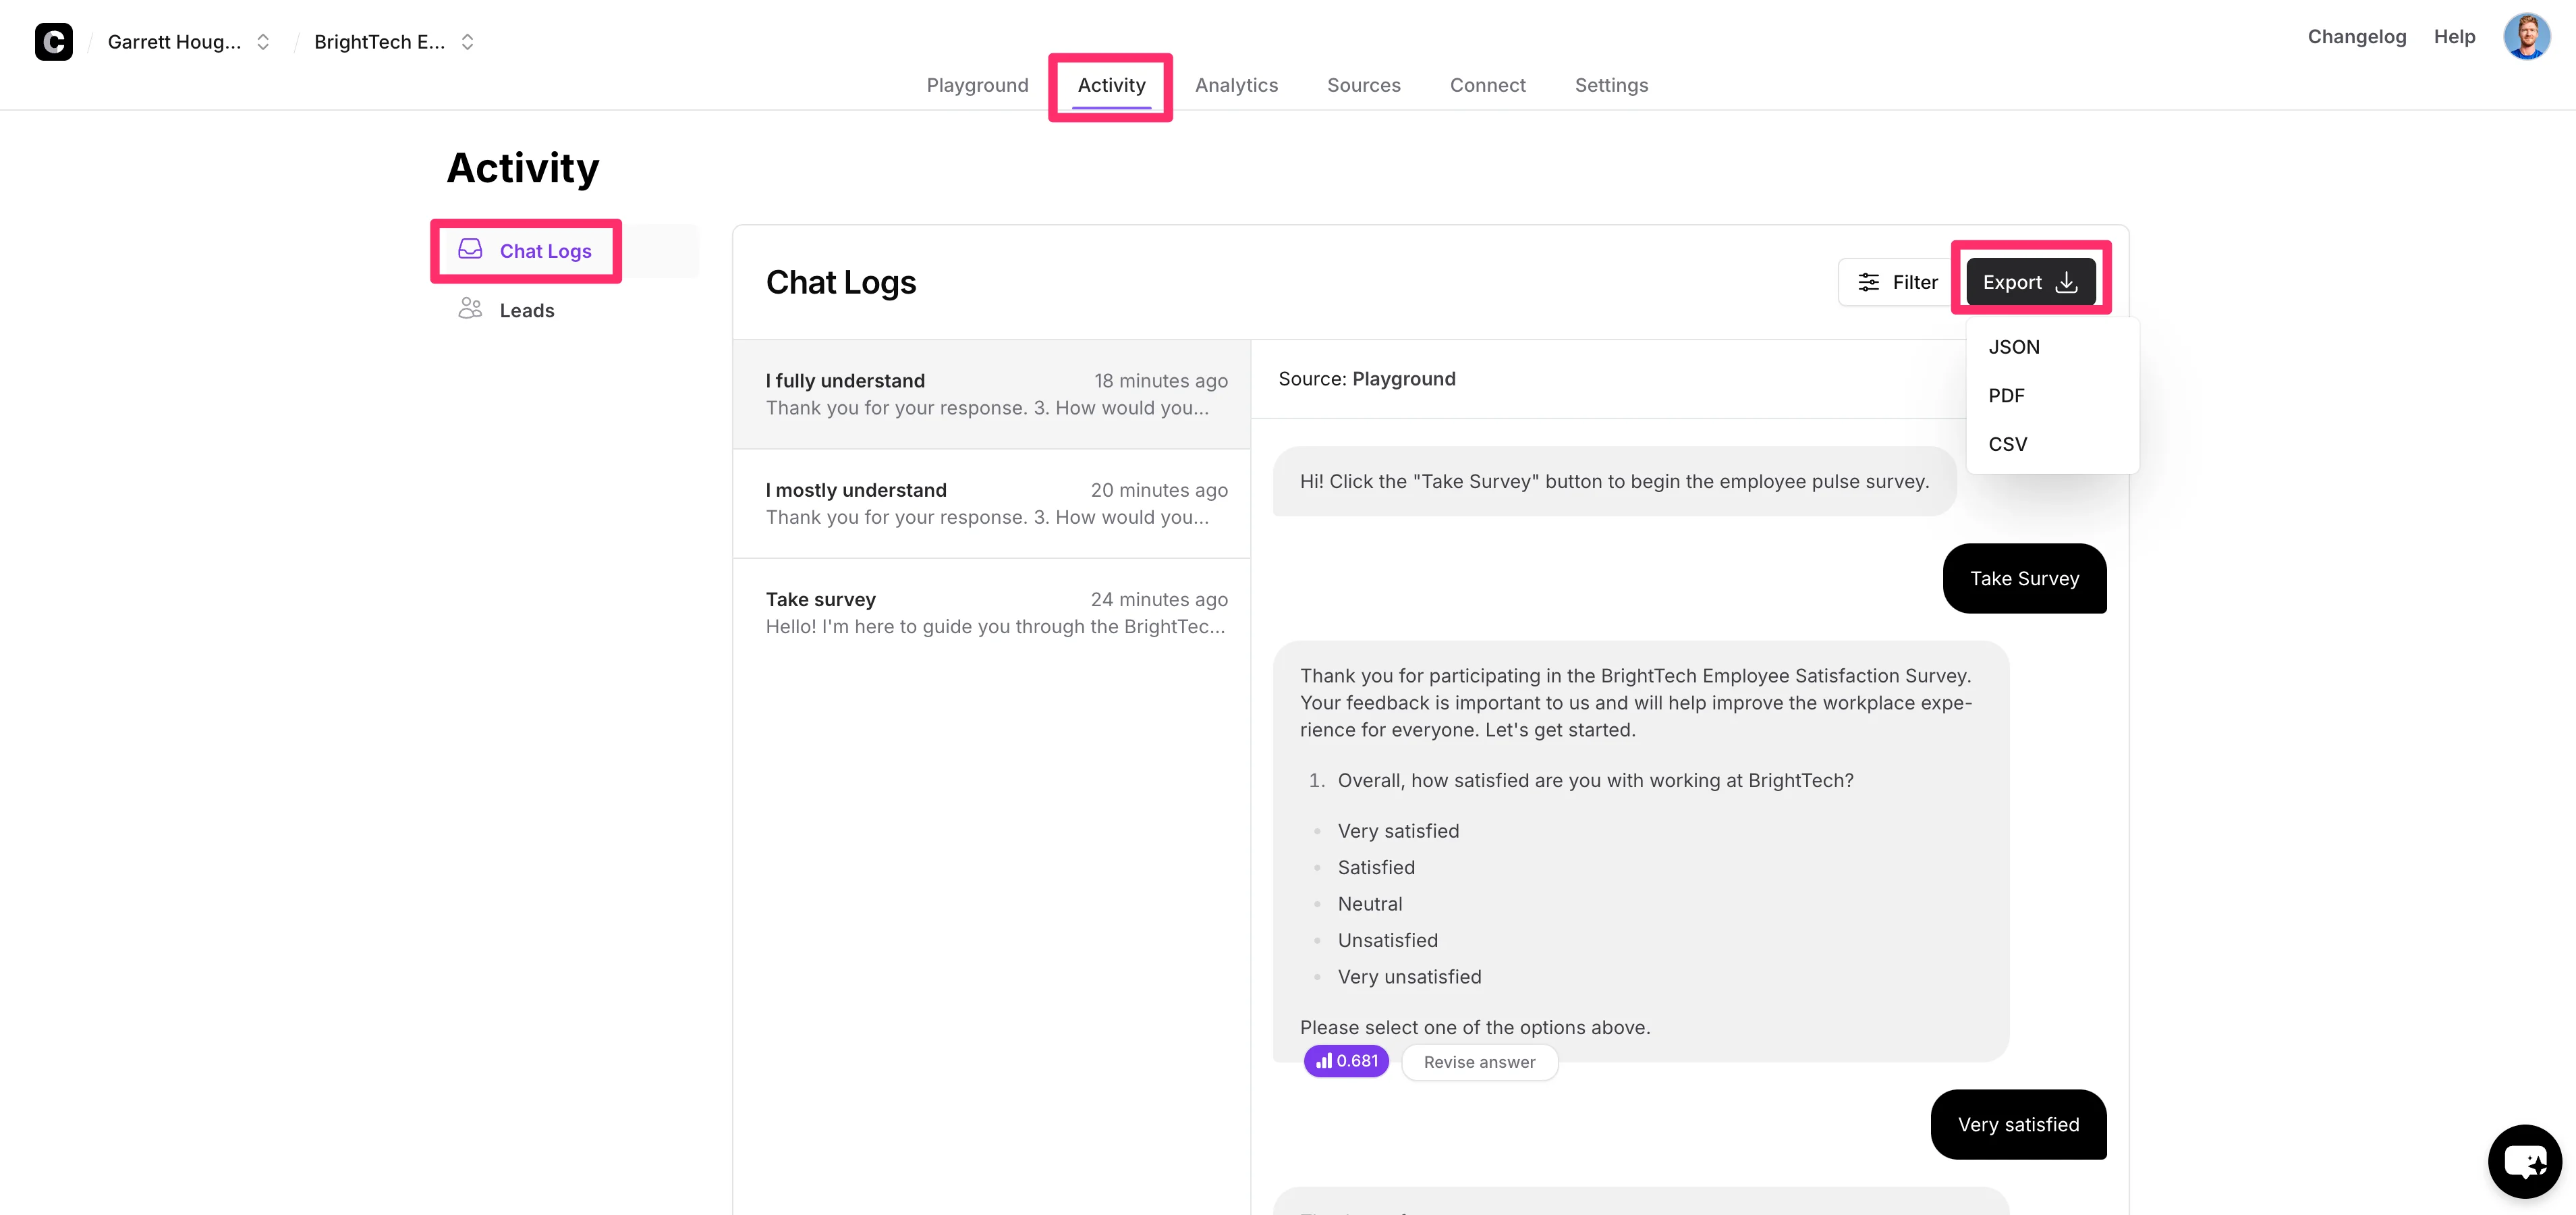Screen dimensions: 2576x1215
Task: Open the Settings tab
Action: (1611, 85)
